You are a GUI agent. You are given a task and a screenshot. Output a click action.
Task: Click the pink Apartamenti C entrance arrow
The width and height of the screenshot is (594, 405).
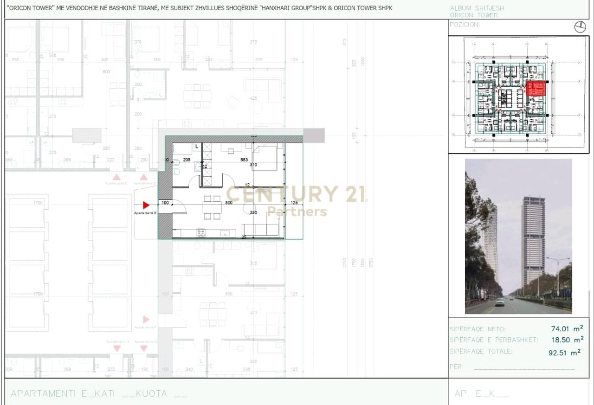point(117,177)
